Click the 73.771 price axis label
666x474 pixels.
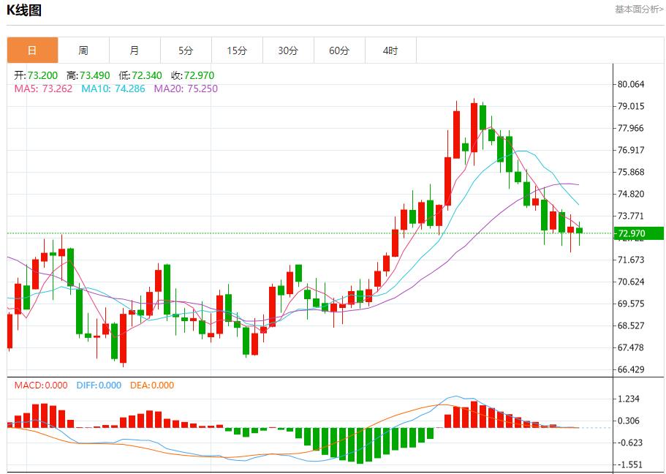tap(631, 216)
